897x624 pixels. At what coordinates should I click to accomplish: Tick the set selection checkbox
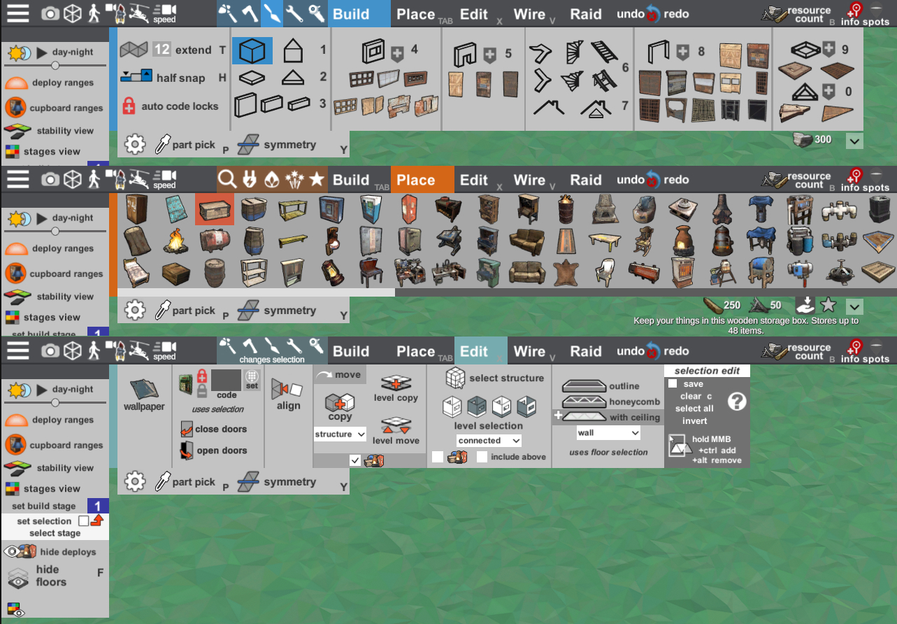[83, 521]
